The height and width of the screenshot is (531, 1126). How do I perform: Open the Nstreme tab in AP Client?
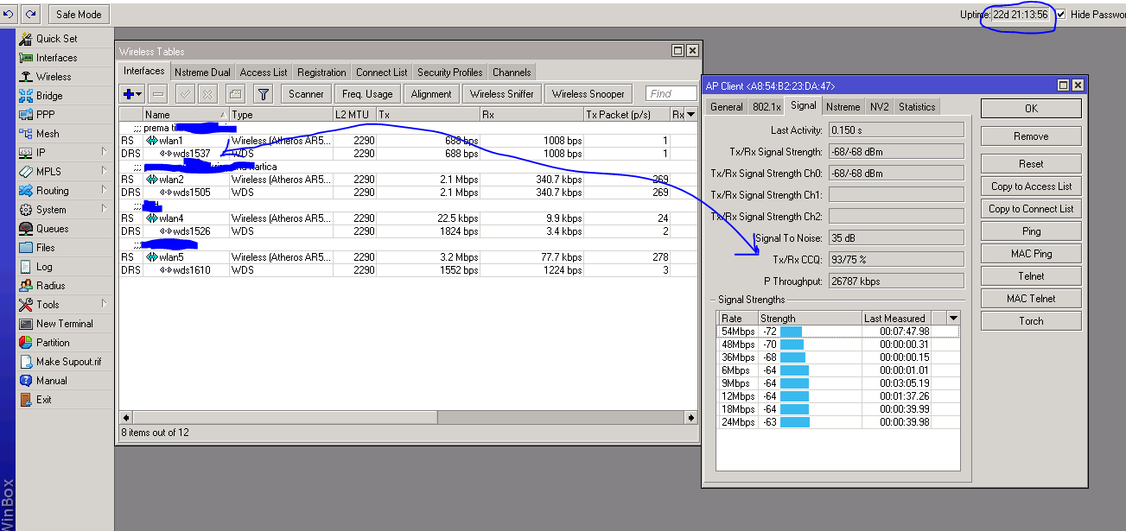[842, 107]
